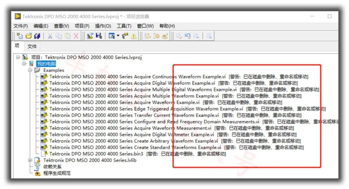349x189 pixels.
Task: Maximize the project explorer window
Action: coord(330,16)
